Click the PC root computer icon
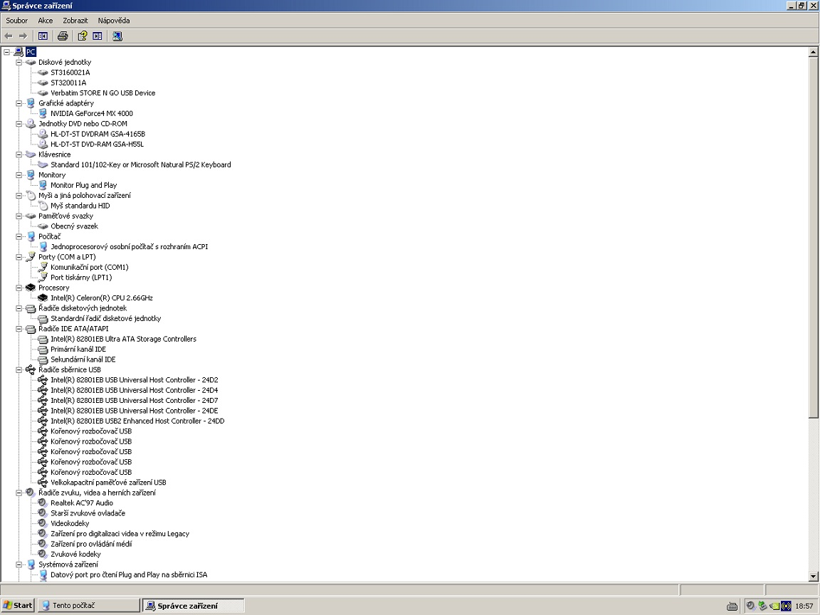820x615 pixels. 19,52
